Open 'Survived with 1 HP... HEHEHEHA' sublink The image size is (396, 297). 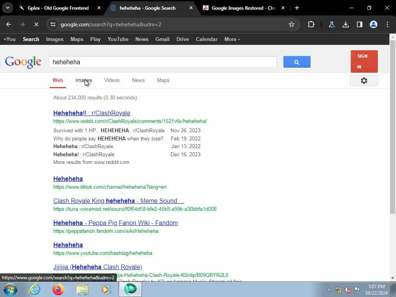[x=109, y=131]
